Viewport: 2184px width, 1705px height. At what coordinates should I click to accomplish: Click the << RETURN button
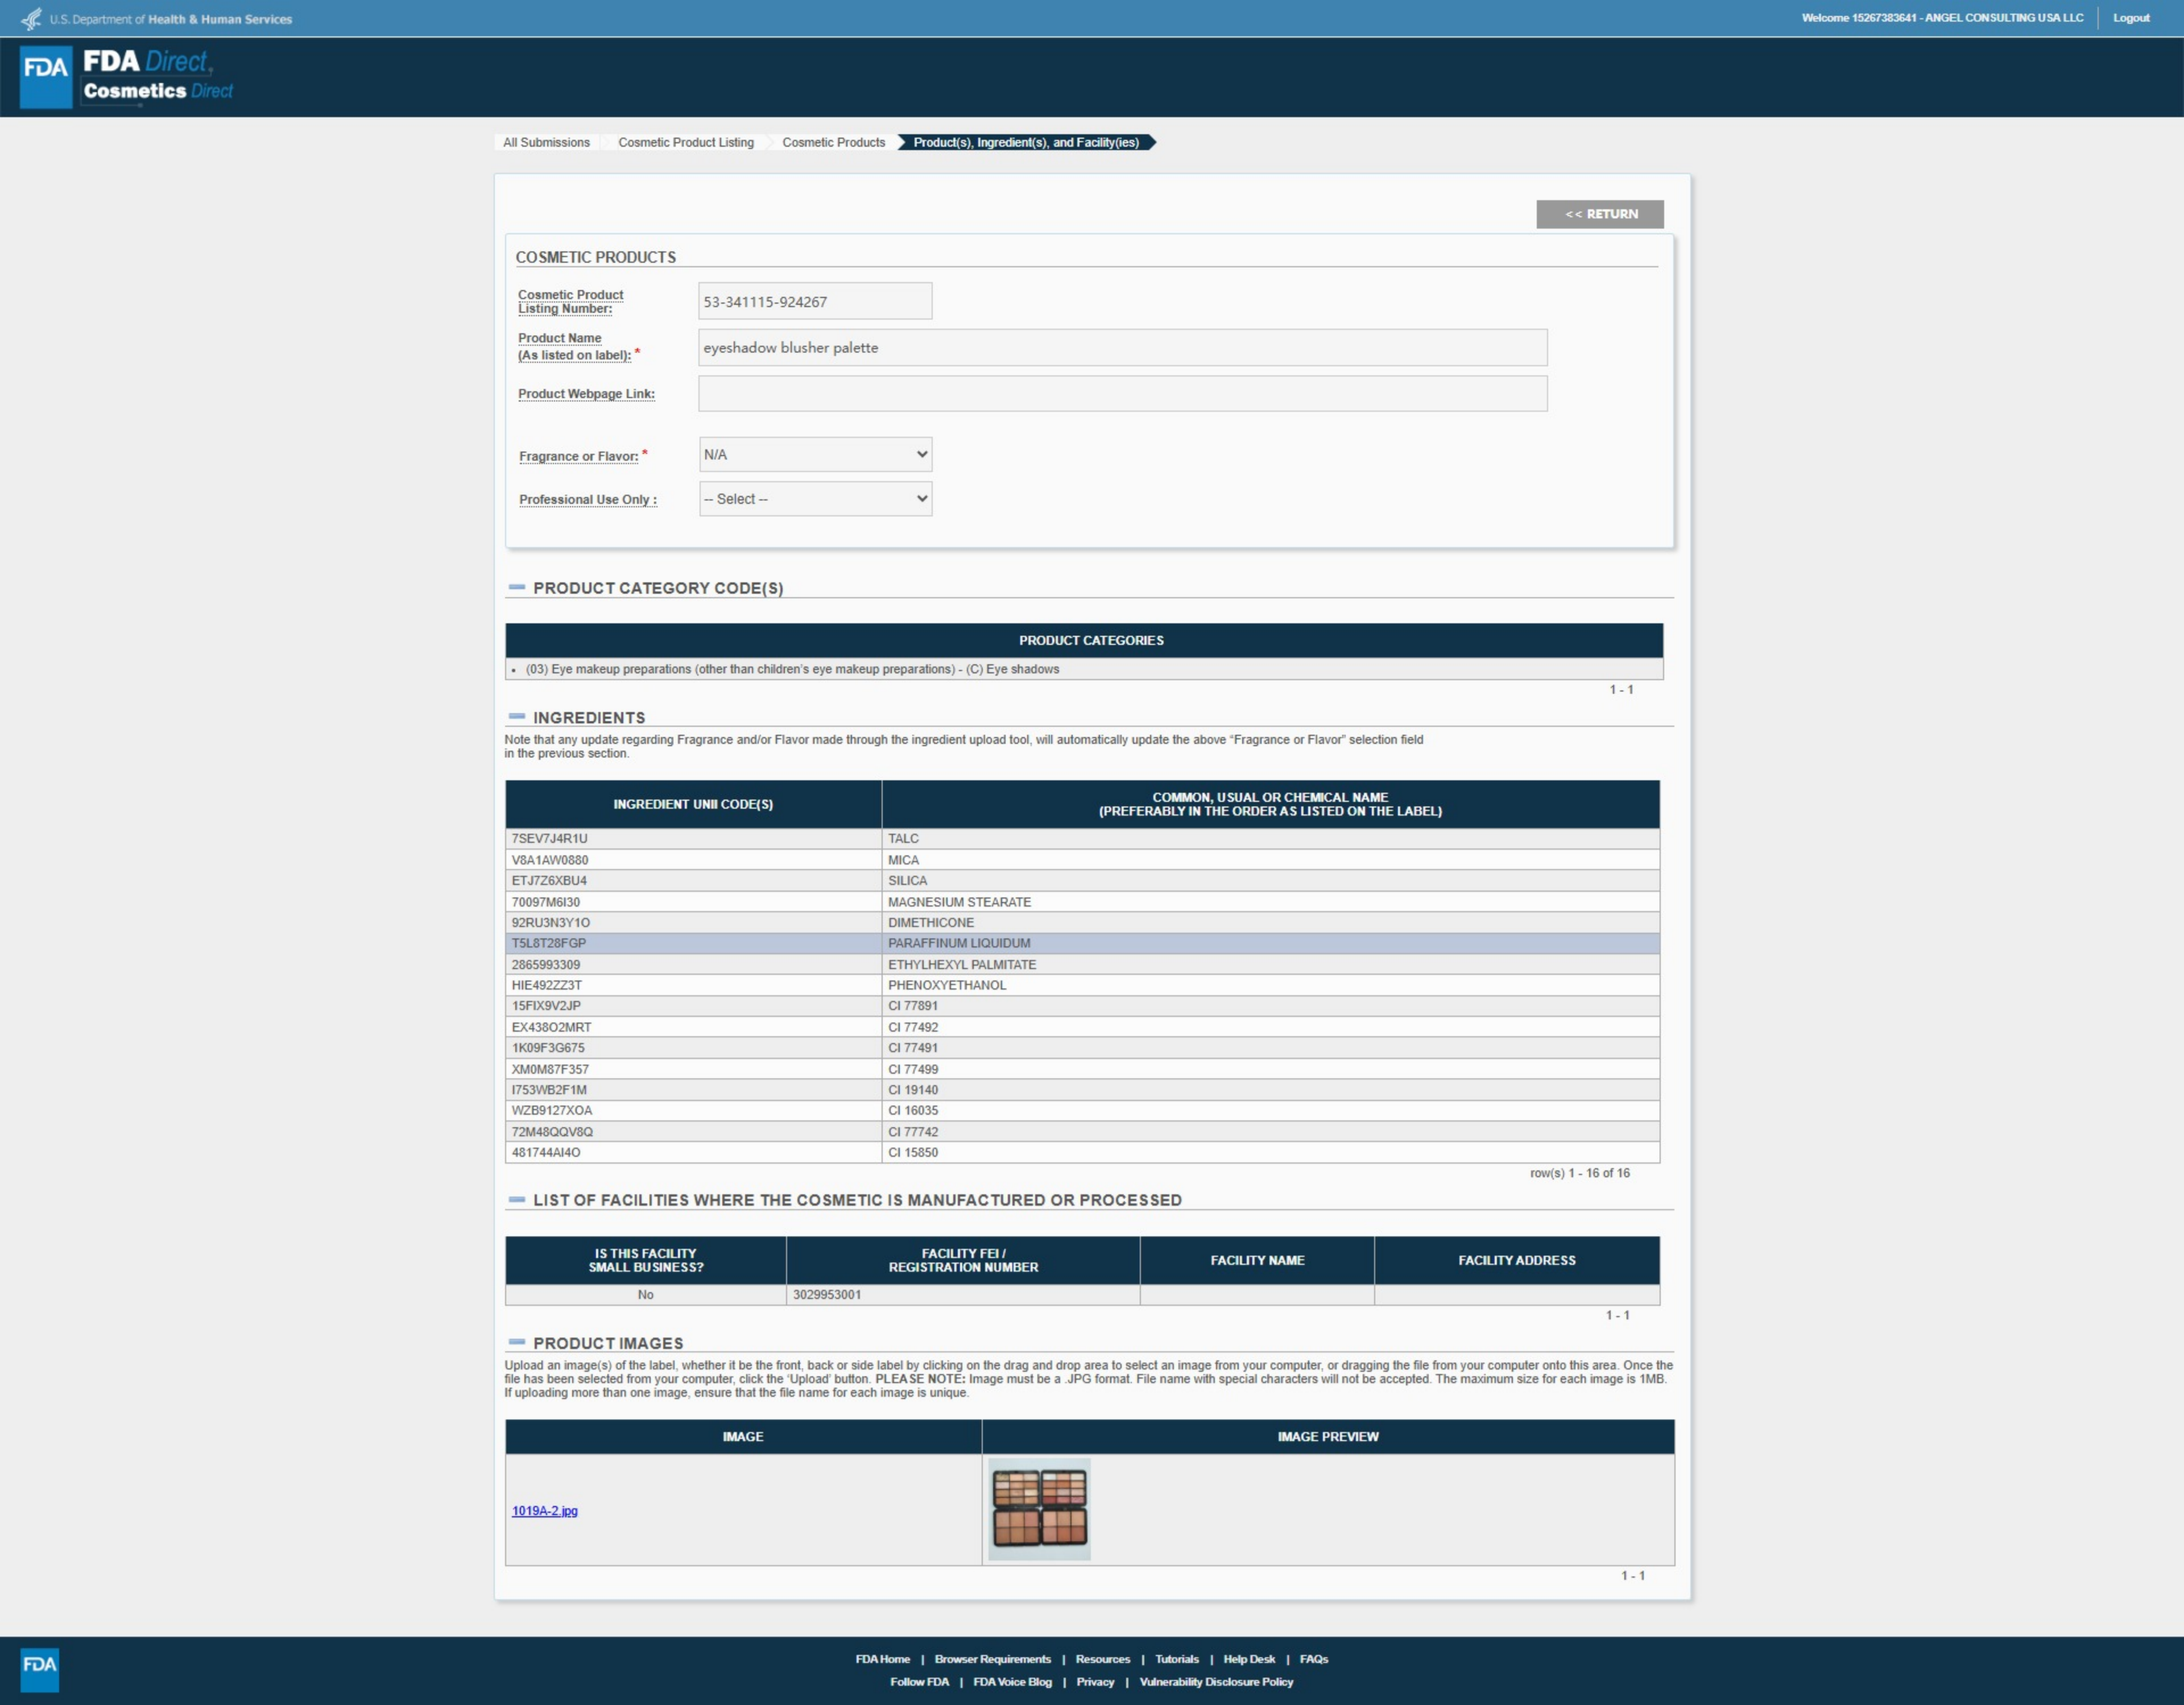(1599, 214)
